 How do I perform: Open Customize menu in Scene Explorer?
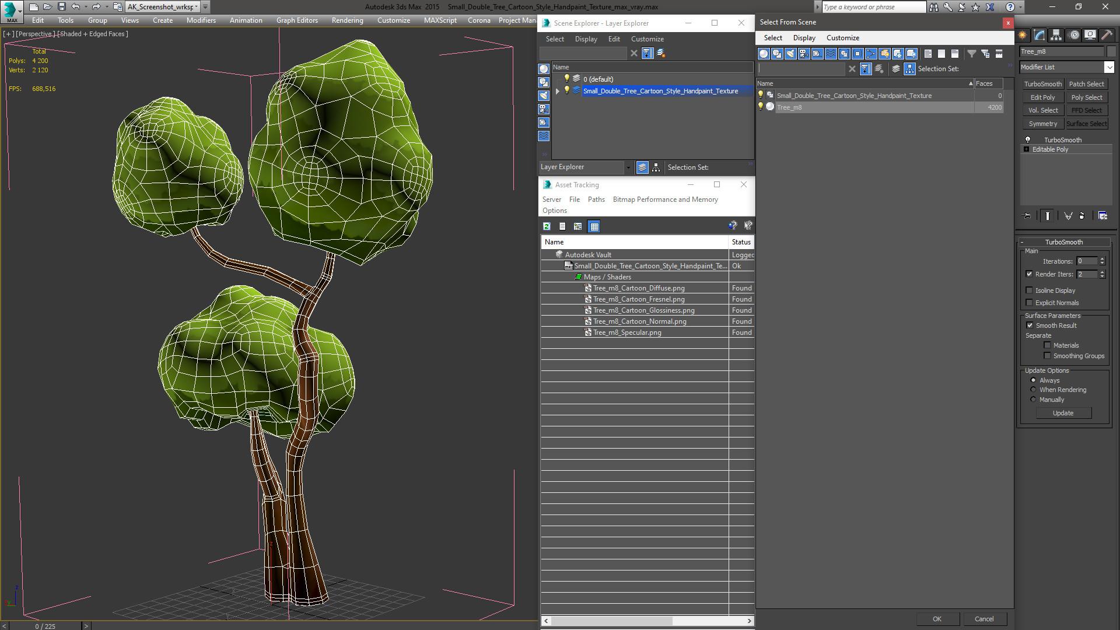[647, 39]
